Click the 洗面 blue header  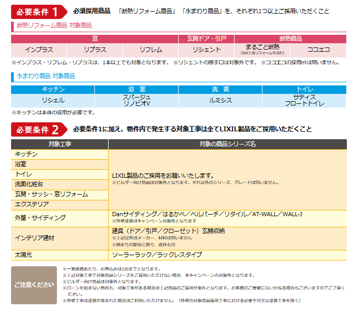tap(220, 89)
